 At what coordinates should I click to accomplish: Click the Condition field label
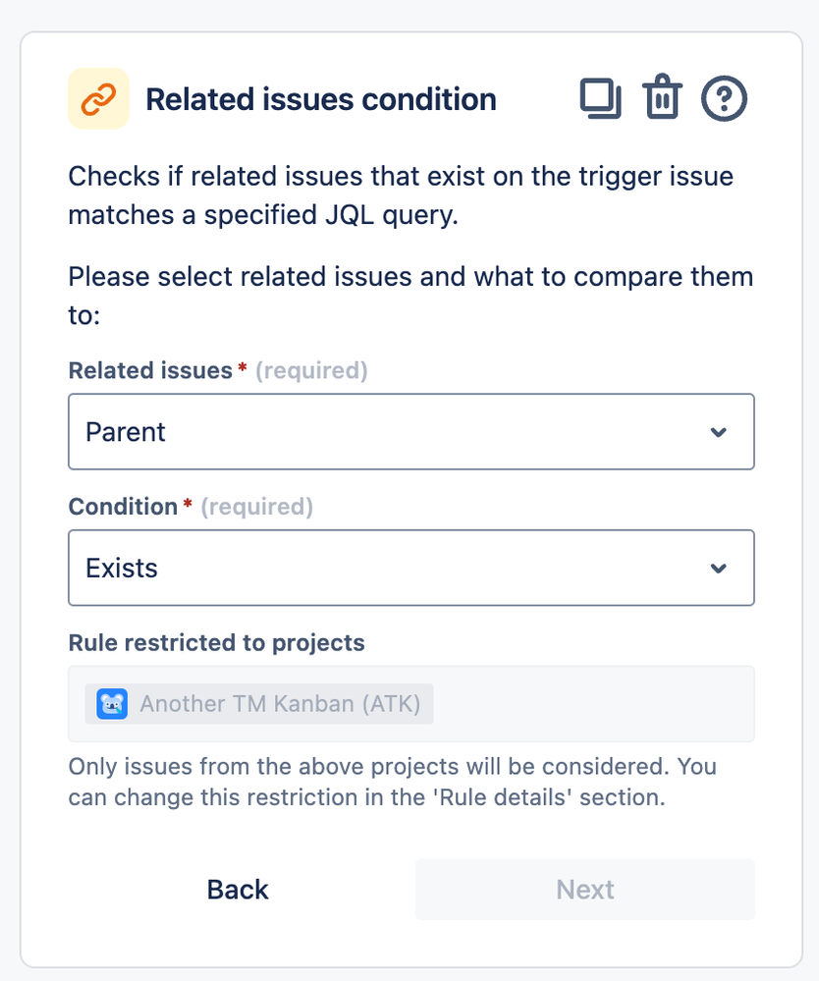[123, 507]
